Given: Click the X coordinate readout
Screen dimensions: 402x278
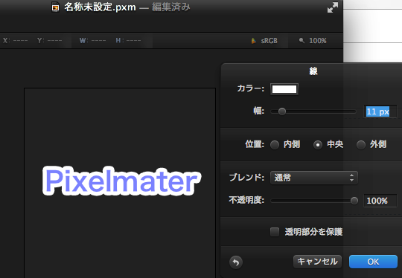Looking at the screenshot, I should point(16,40).
